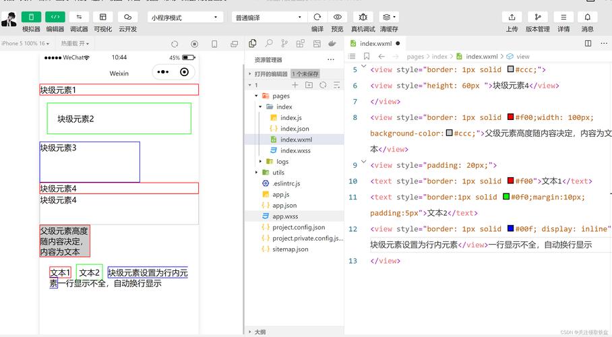
Task: Open the 普通编译 compile mode dropdown
Action: click(x=268, y=17)
